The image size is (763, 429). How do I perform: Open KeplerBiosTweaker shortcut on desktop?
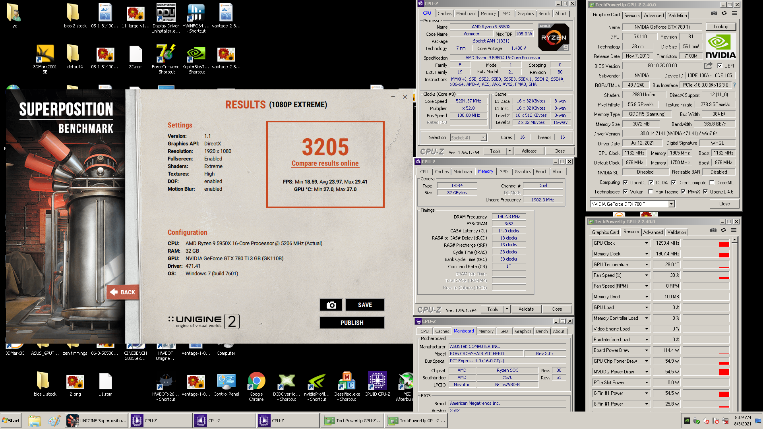pyautogui.click(x=196, y=59)
